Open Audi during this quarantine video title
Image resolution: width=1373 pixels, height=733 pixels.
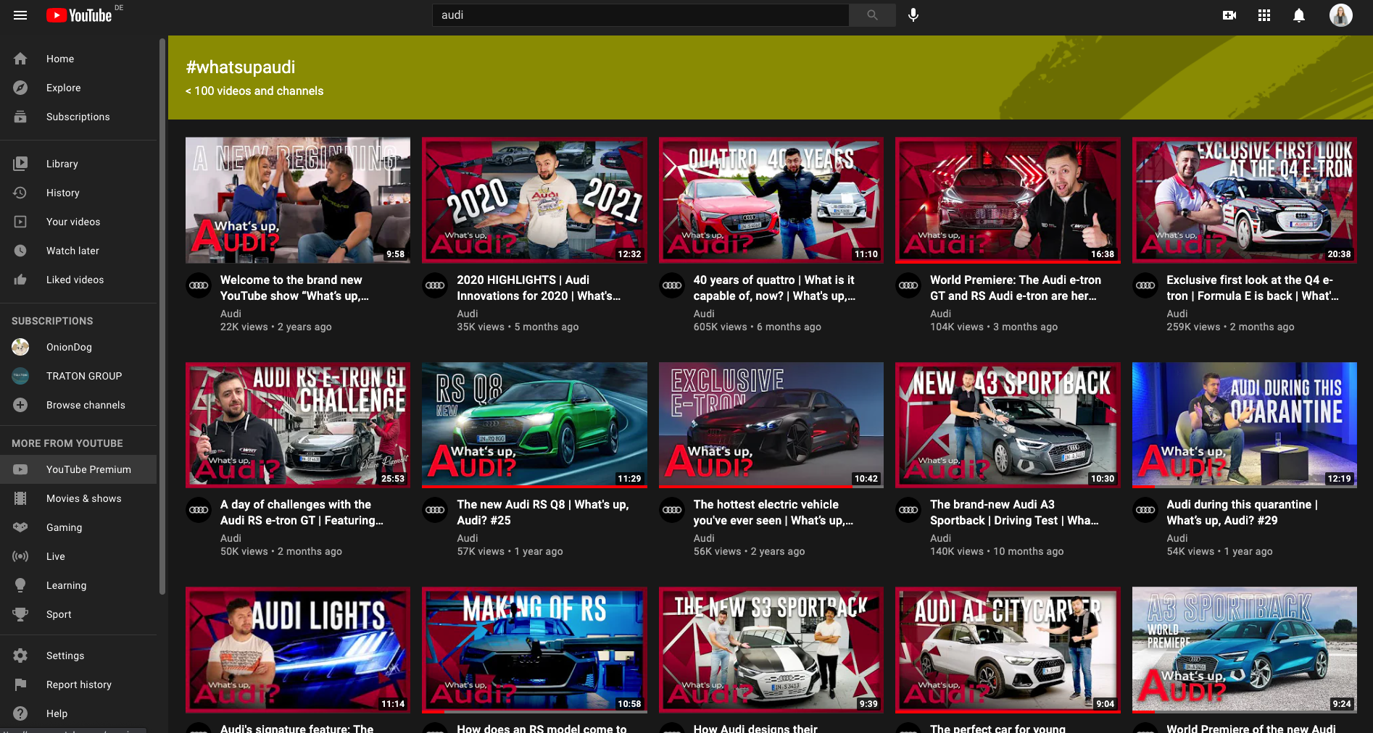click(x=1242, y=512)
